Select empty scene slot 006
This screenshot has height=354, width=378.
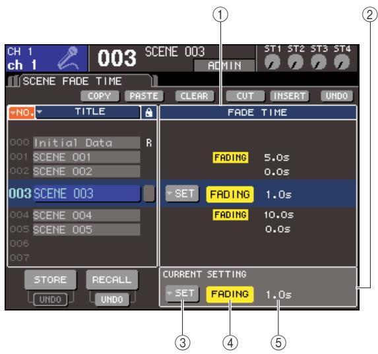coord(82,243)
